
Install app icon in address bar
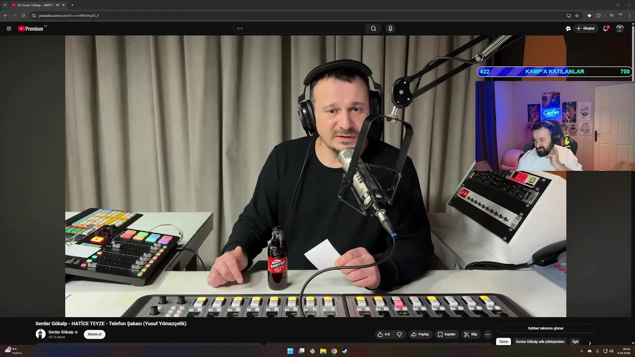point(569,15)
